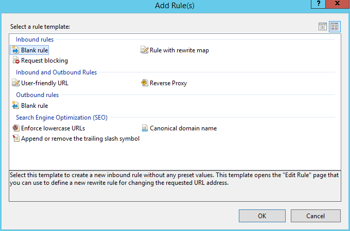The height and width of the screenshot is (231, 350).
Task: Pick the Enforce lowercase URLs icon
Action: [x=15, y=128]
